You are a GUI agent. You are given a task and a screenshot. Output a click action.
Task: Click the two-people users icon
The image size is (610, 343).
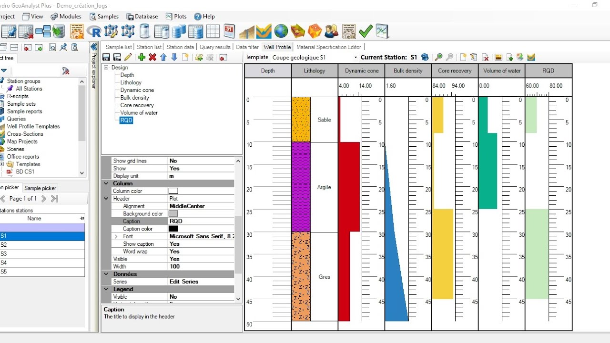[x=331, y=31]
